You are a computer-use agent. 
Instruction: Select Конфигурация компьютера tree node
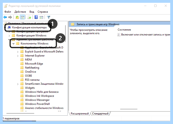point(29,27)
